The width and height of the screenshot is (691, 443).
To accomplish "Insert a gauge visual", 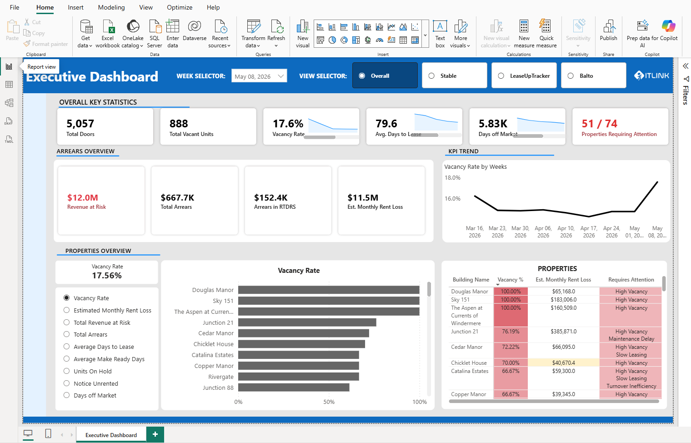I will click(380, 40).
